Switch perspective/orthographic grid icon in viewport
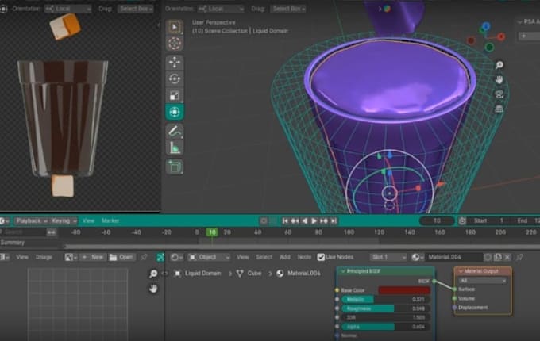Viewport: 540px width, 341px height. 499,109
